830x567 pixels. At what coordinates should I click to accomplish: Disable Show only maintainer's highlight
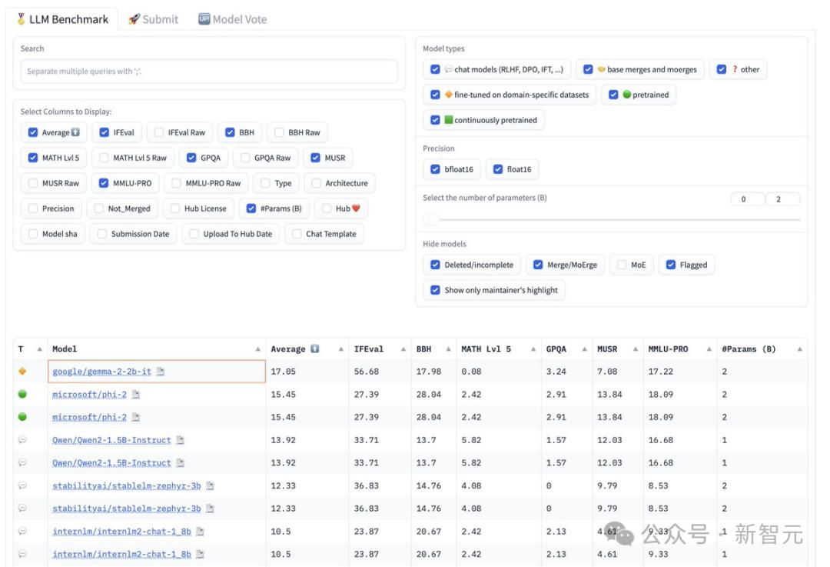point(437,290)
